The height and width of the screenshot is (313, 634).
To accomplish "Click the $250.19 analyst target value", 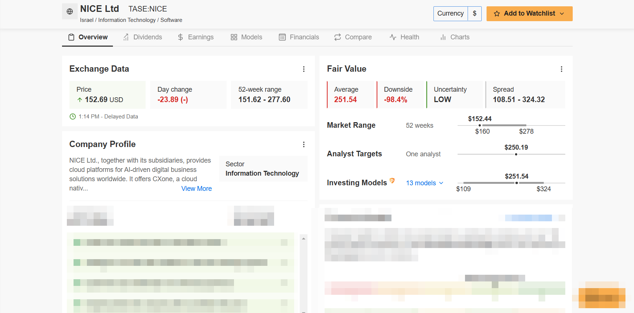I will point(516,147).
